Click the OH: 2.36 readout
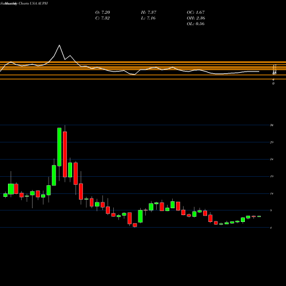Viewport: 286px width, 286px height. [196, 18]
